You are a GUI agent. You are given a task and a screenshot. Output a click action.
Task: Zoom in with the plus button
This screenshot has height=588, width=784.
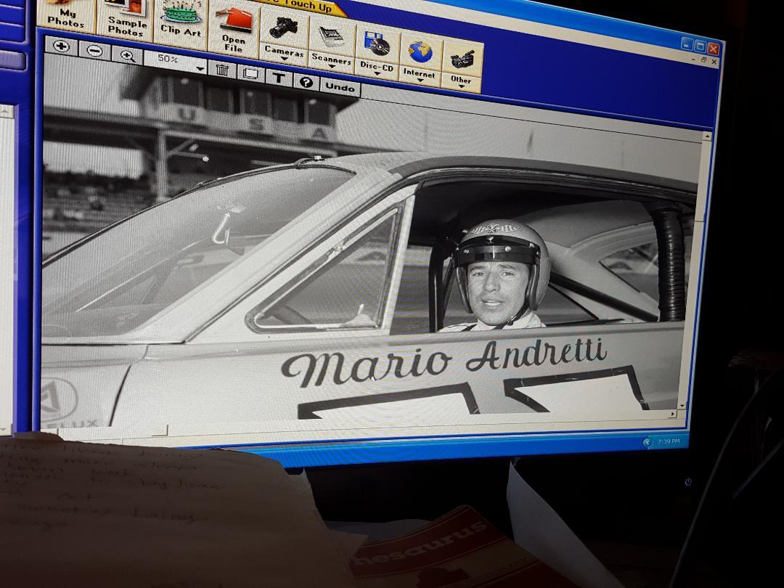pyautogui.click(x=62, y=46)
